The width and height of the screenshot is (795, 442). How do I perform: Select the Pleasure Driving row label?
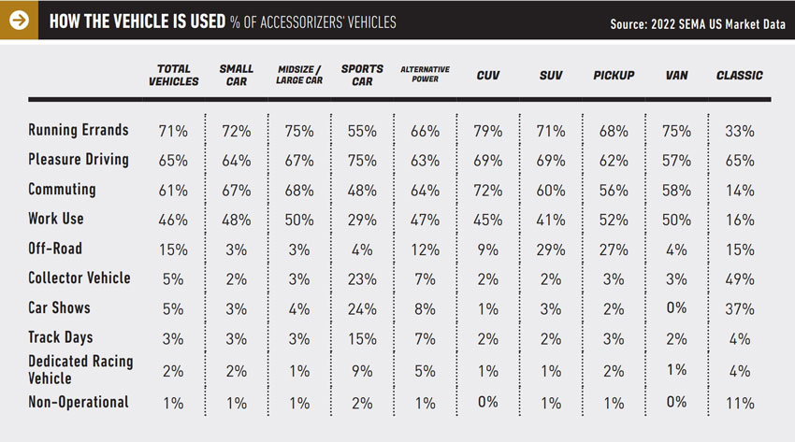tap(79, 160)
